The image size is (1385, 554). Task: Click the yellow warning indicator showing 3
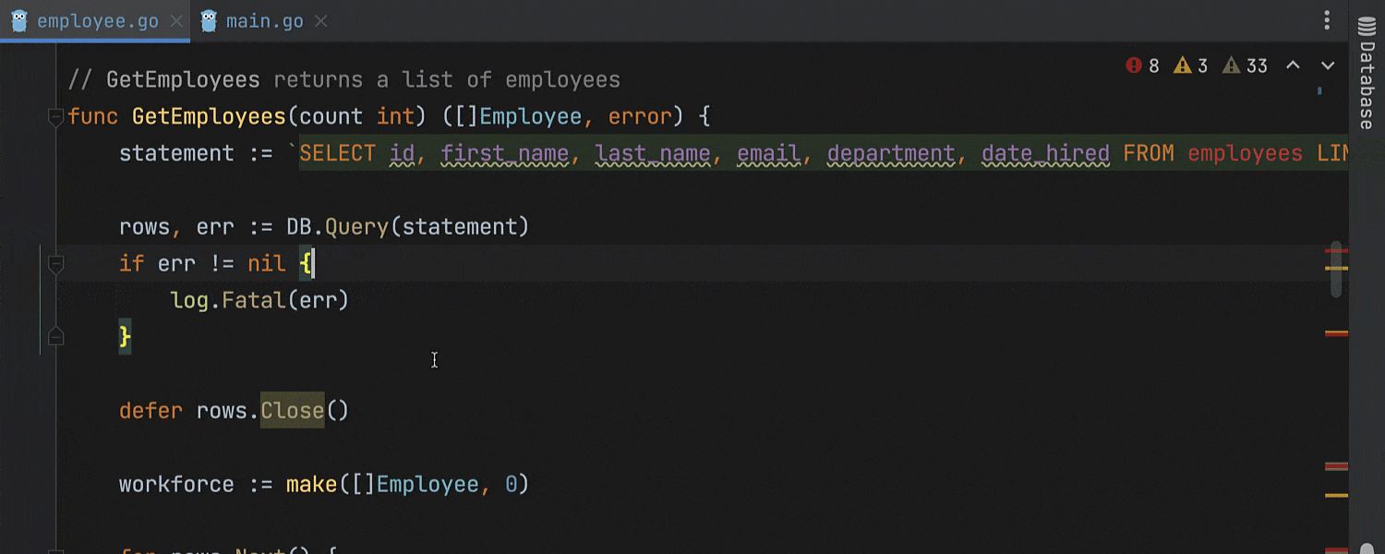[1190, 66]
